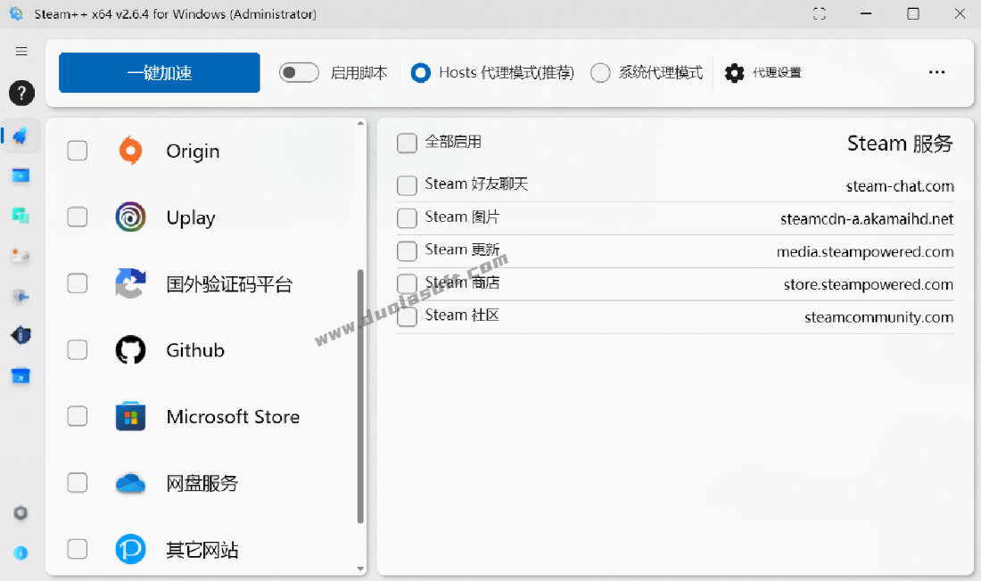This screenshot has height=581, width=981.
Task: Click the 代理设置 gear icon
Action: coord(735,73)
